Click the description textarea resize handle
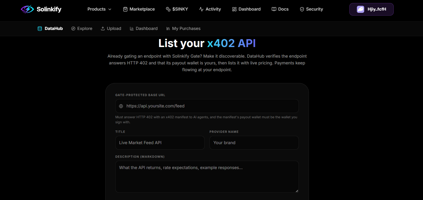This screenshot has width=423, height=200. pyautogui.click(x=297, y=191)
